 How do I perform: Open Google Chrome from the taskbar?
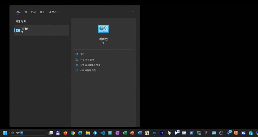pos(73,133)
